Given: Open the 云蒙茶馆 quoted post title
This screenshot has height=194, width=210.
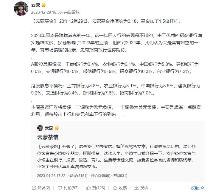Looking at the screenshot, I should [48, 137].
